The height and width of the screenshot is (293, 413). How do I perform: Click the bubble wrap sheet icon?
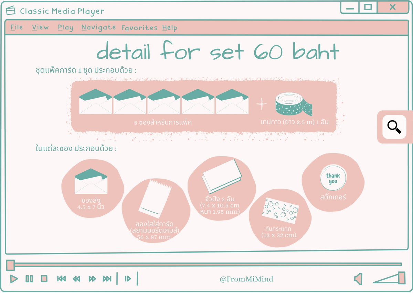(280, 210)
